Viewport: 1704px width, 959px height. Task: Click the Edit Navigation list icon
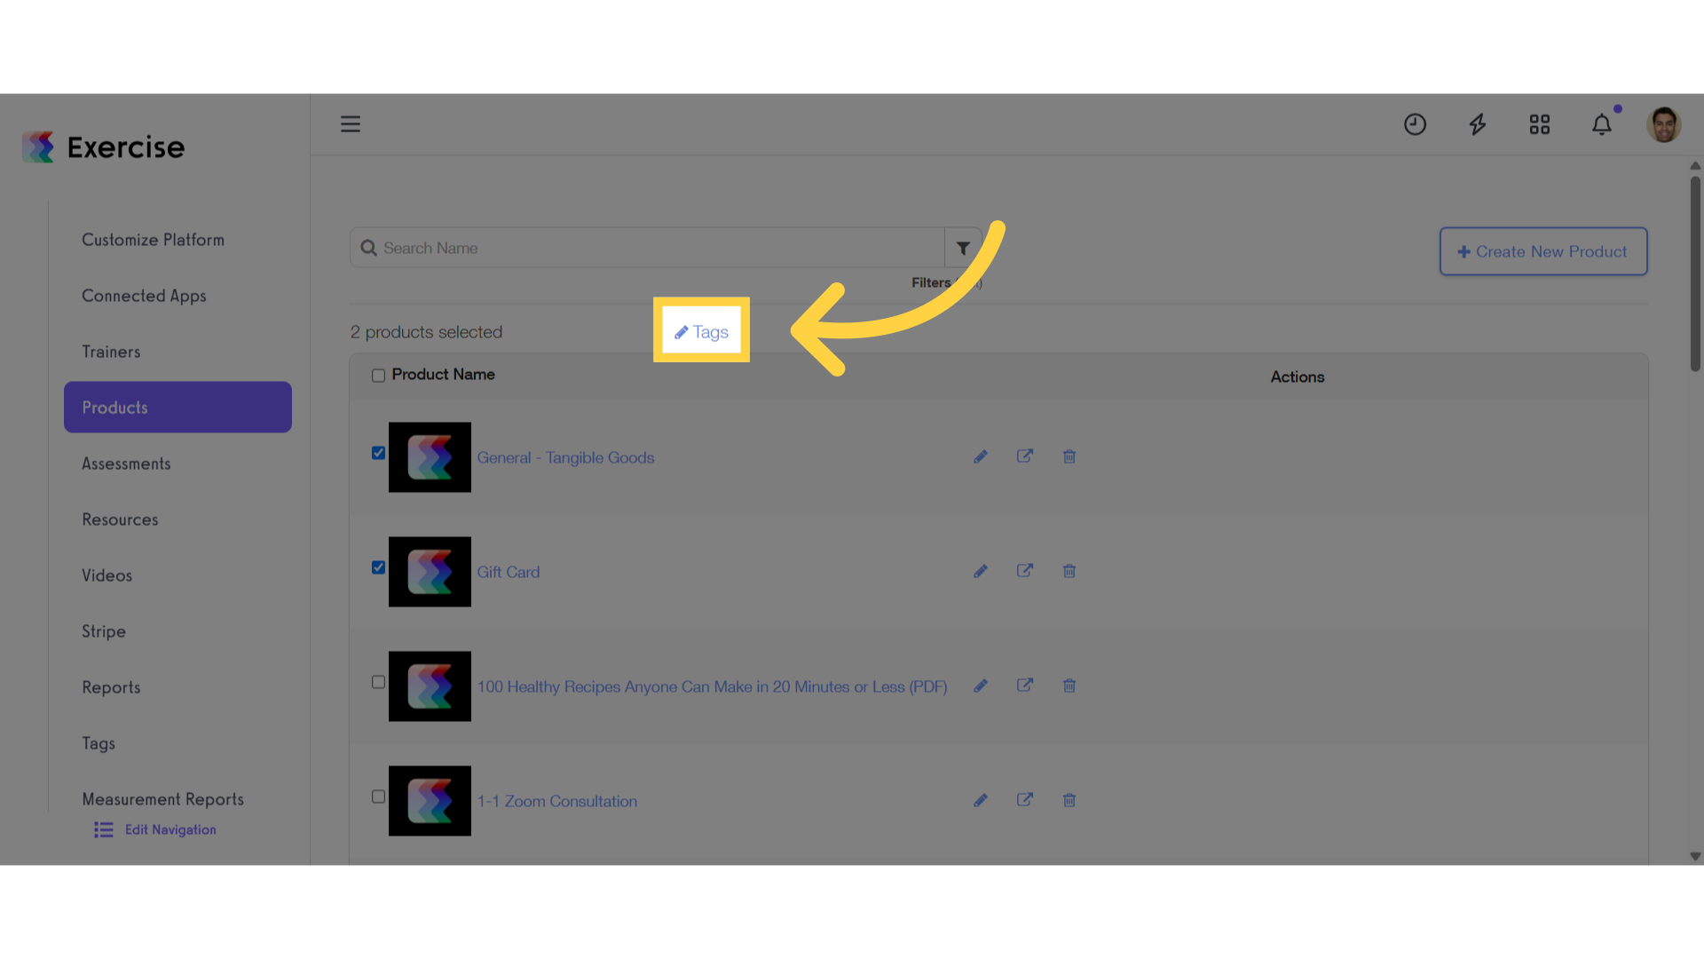tap(104, 829)
